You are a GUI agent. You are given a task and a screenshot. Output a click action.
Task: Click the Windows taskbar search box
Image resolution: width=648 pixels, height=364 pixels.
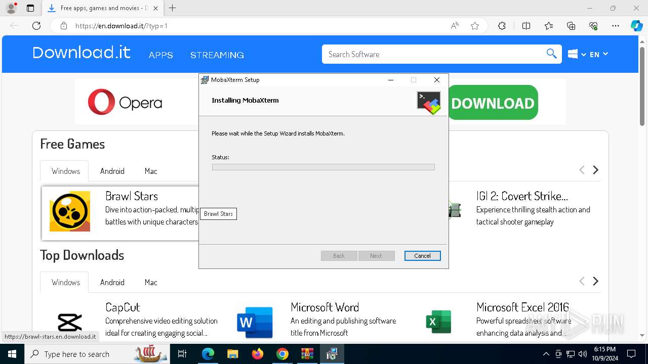[x=97, y=354]
